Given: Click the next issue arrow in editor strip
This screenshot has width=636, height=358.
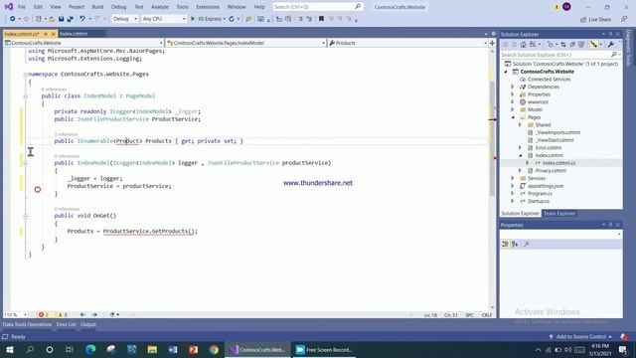Looking at the screenshot, I should [x=94, y=314].
